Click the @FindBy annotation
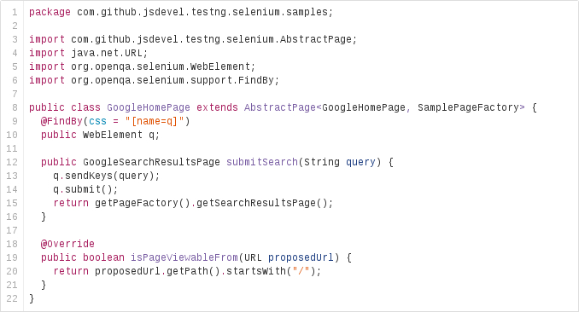Viewport: 579px width, 312px height. pos(61,121)
